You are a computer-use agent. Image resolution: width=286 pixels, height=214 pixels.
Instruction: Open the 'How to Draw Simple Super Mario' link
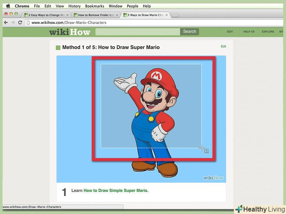pos(116,191)
